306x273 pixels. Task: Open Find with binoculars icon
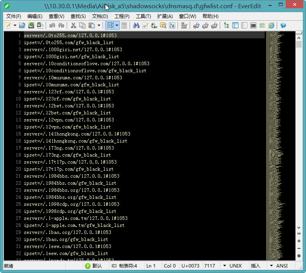coord(136,25)
